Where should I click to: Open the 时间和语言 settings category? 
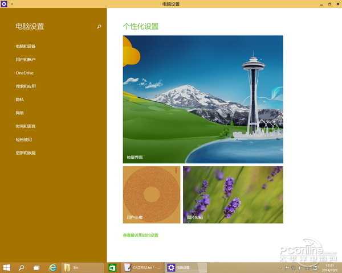(26, 126)
